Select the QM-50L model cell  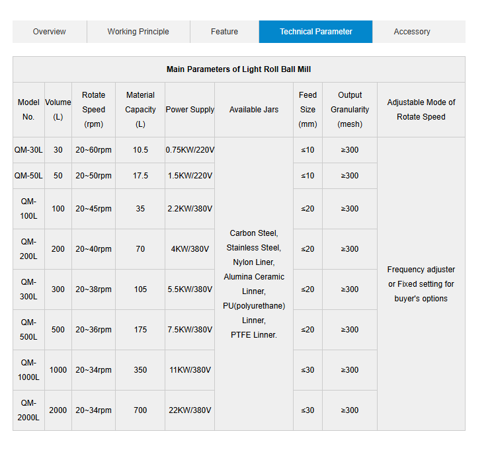click(x=28, y=176)
